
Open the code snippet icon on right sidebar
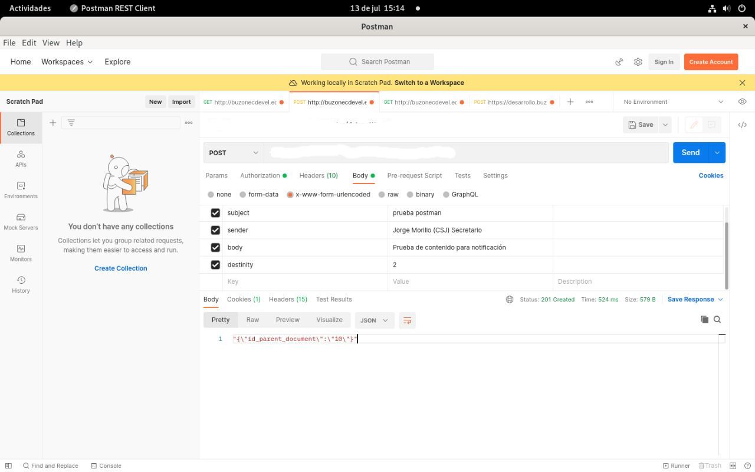click(x=742, y=124)
